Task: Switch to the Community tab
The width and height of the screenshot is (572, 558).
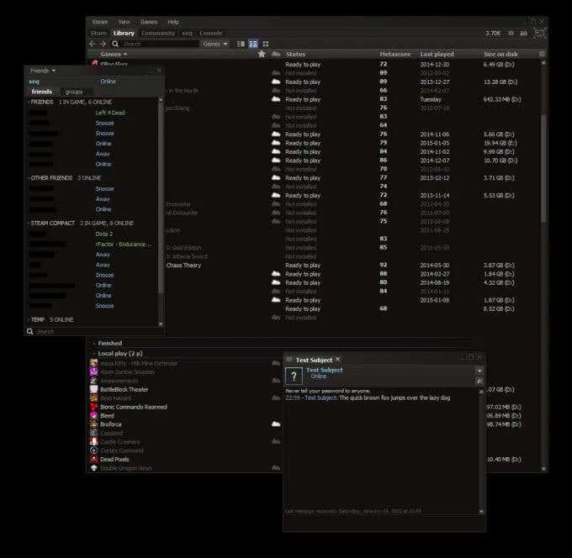Action: 158,33
